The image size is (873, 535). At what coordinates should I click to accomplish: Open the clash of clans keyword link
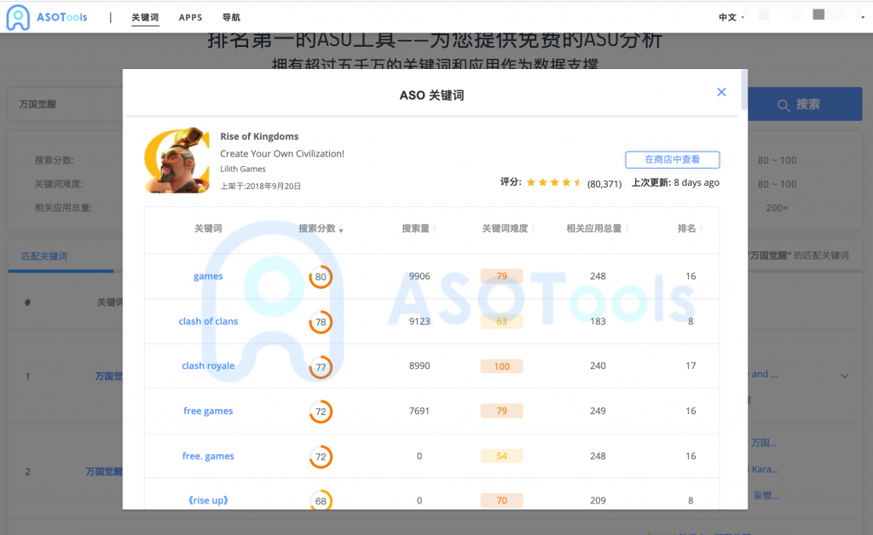(x=208, y=321)
